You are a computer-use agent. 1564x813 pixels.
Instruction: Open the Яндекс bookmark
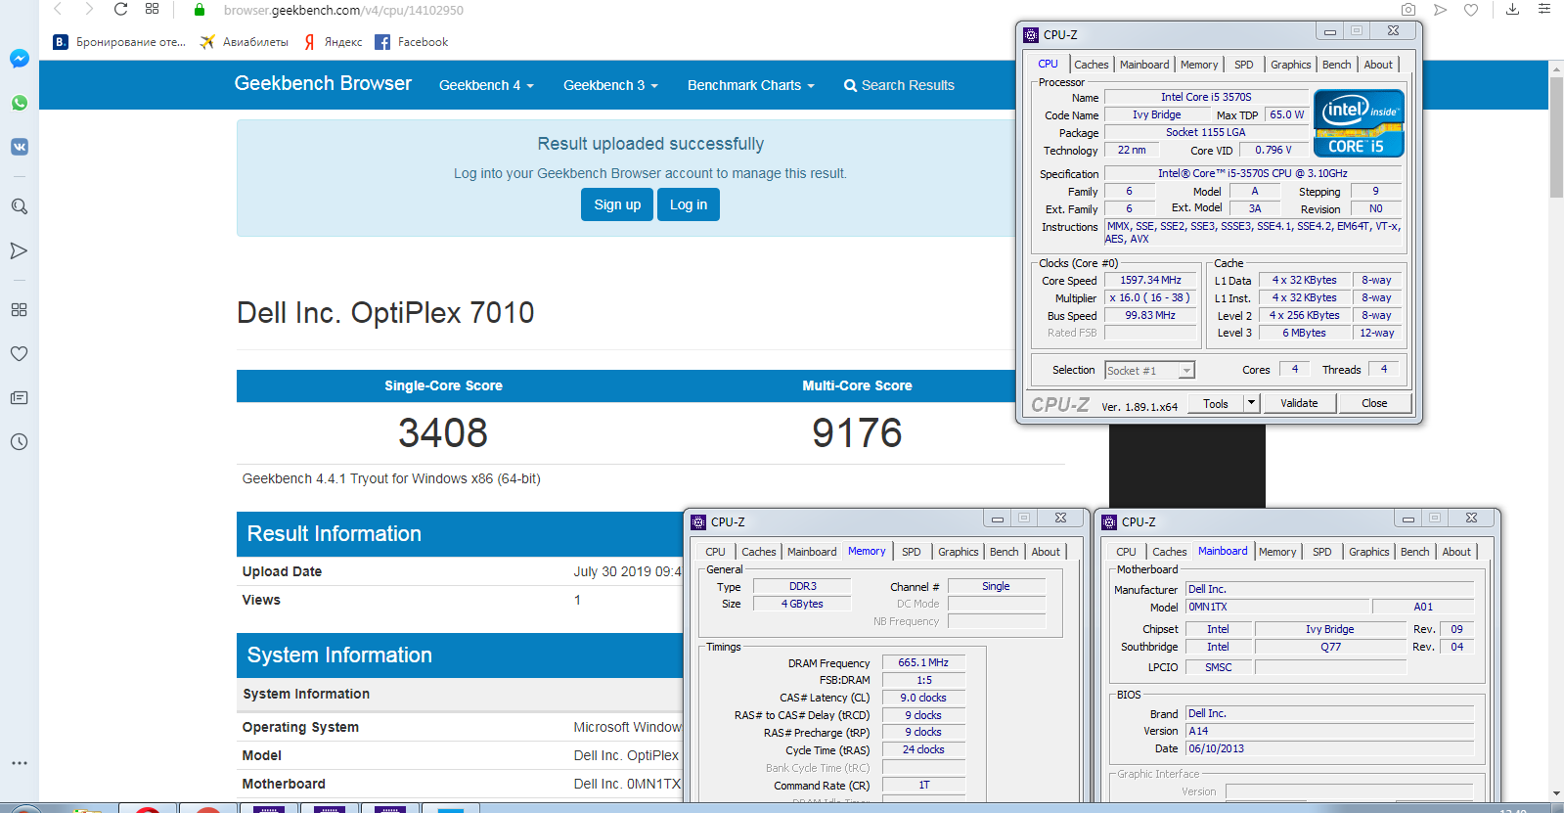click(x=333, y=42)
